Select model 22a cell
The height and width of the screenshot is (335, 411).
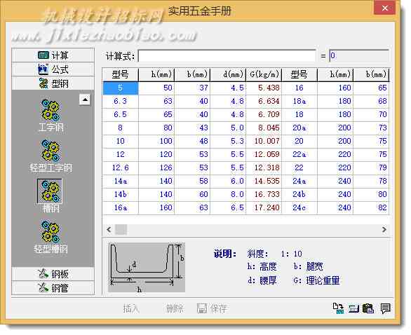pos(299,155)
